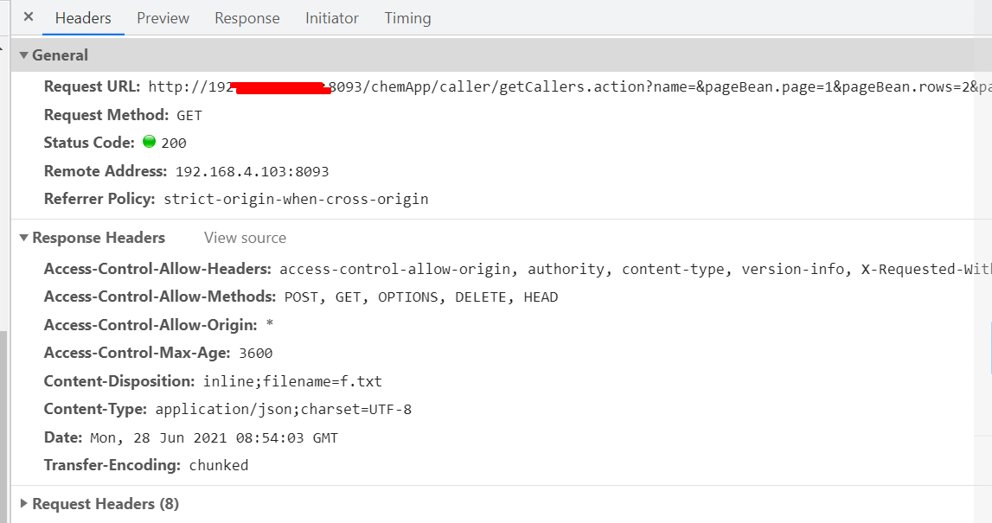Viewport: 992px width, 523px height.
Task: Click the Access-Control-Allow-Methods value
Action: (x=420, y=297)
